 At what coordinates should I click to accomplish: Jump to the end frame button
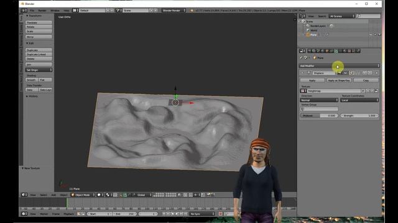[x=185, y=214]
